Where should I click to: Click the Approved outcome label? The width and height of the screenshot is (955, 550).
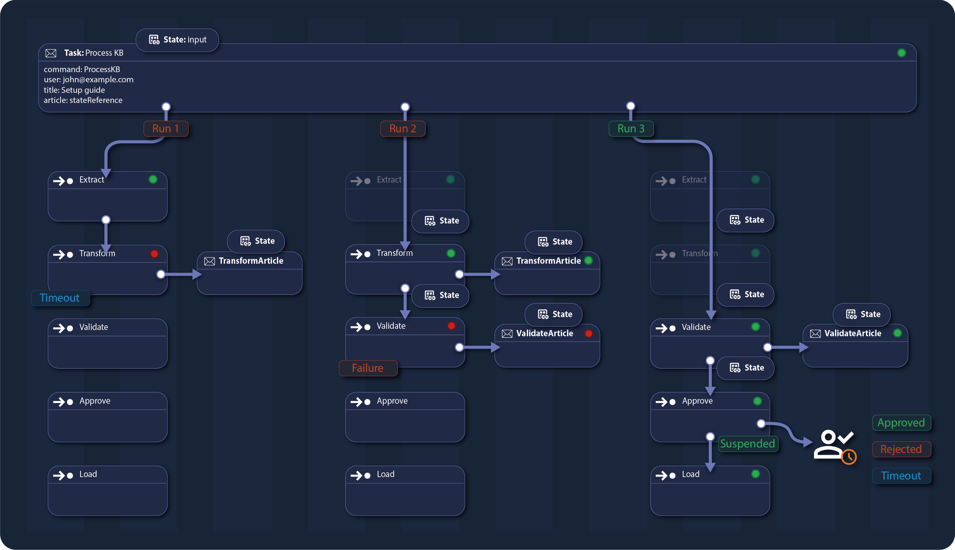tap(901, 423)
